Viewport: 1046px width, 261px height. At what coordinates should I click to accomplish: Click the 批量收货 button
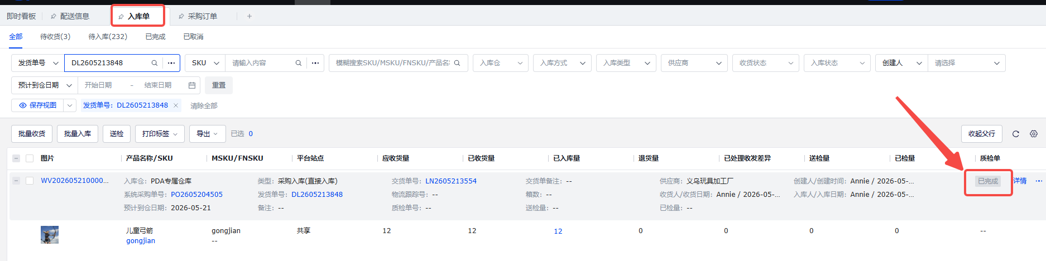(x=32, y=134)
